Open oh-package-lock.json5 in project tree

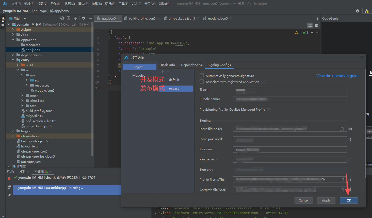pos(38,157)
